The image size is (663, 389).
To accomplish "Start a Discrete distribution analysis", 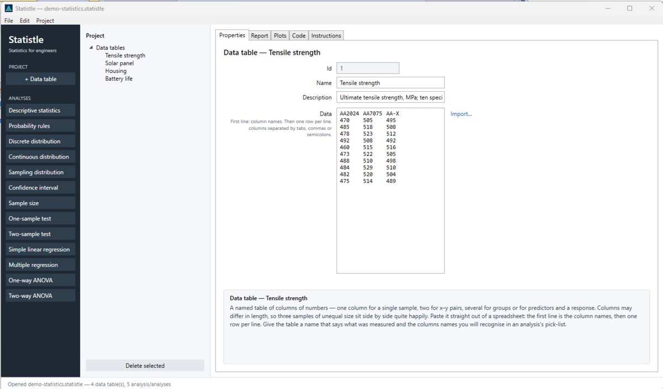I will pos(40,141).
